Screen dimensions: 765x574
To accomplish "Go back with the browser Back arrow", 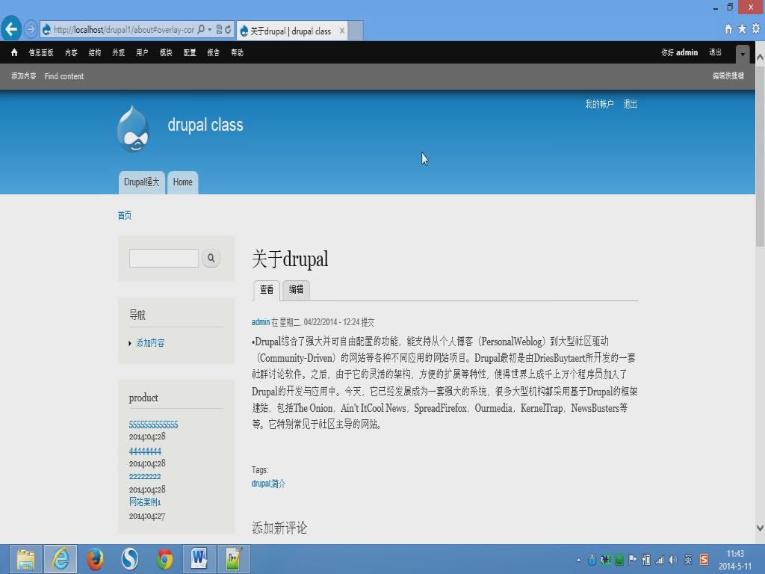I will point(11,29).
